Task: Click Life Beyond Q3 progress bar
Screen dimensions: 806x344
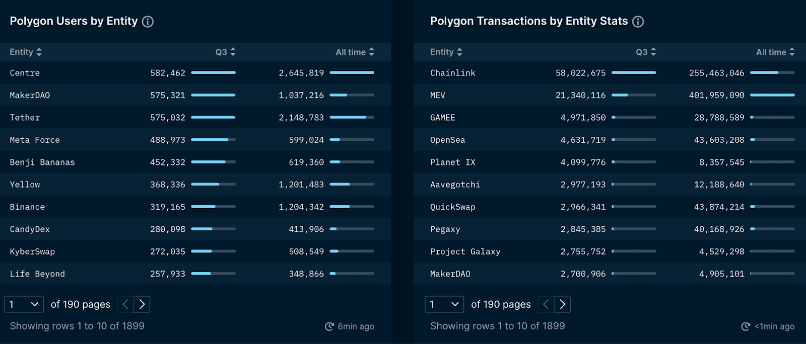Action: pos(213,274)
